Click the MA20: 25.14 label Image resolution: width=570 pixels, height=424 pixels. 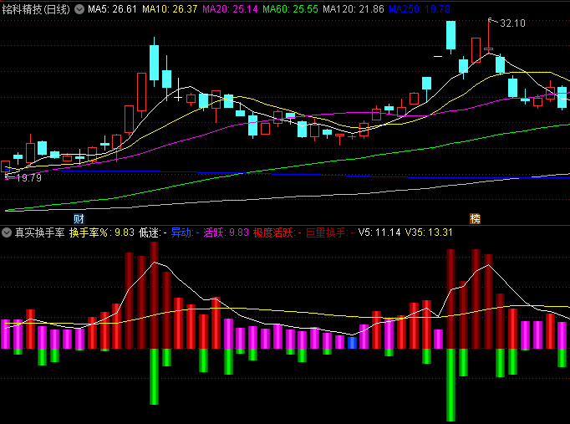tap(230, 9)
